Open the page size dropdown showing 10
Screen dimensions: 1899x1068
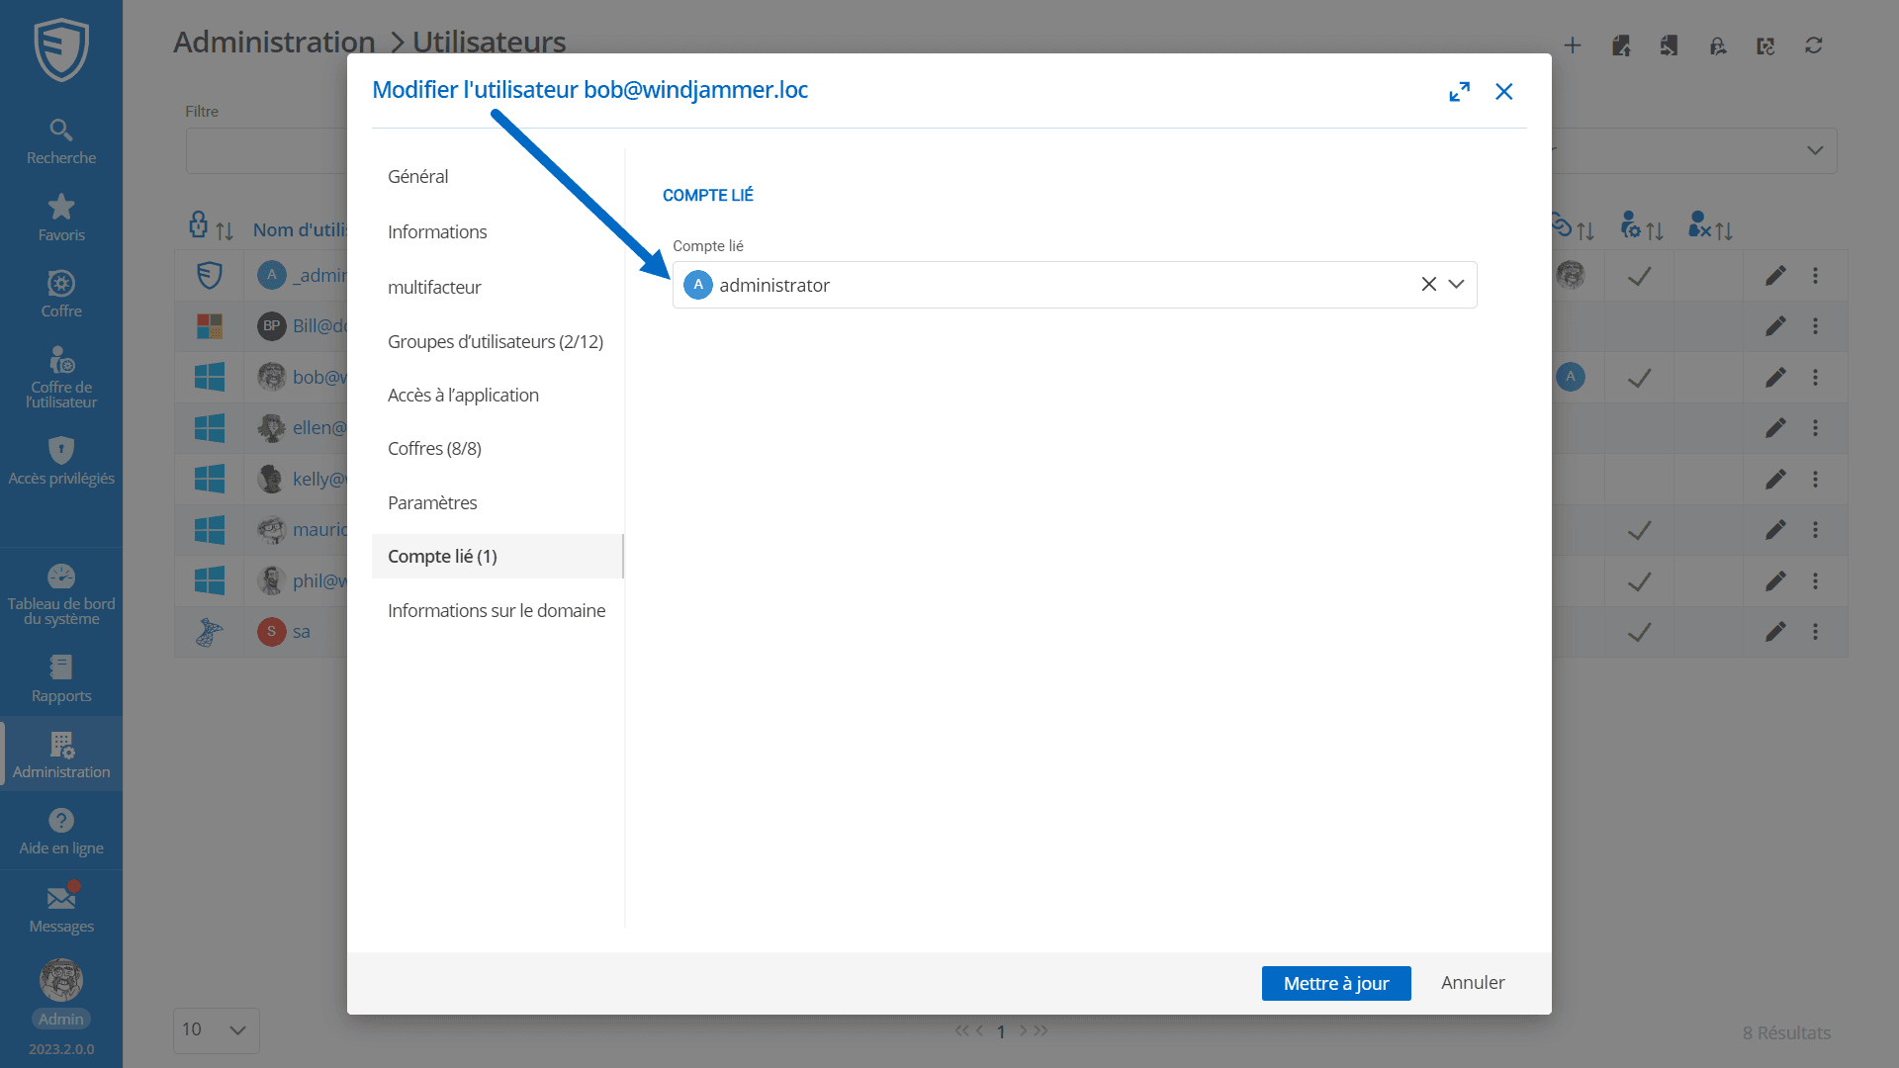point(216,1029)
